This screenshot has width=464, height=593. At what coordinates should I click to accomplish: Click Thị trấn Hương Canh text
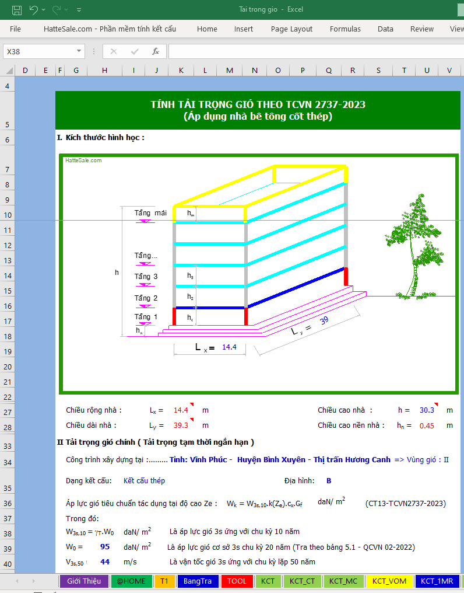(x=351, y=459)
